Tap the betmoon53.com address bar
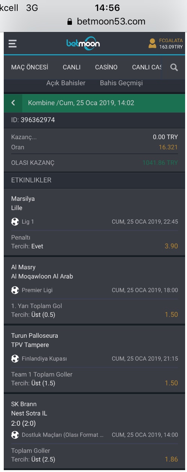 point(106,21)
